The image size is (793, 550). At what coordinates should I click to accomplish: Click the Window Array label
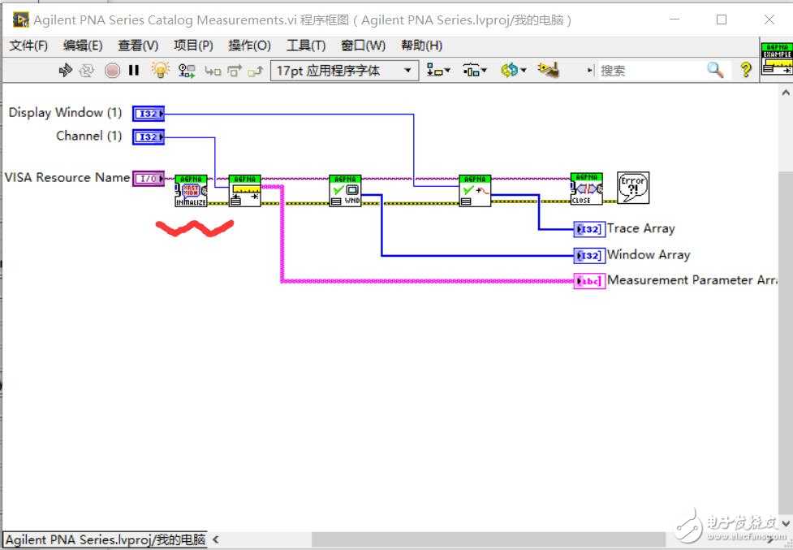[x=649, y=254]
